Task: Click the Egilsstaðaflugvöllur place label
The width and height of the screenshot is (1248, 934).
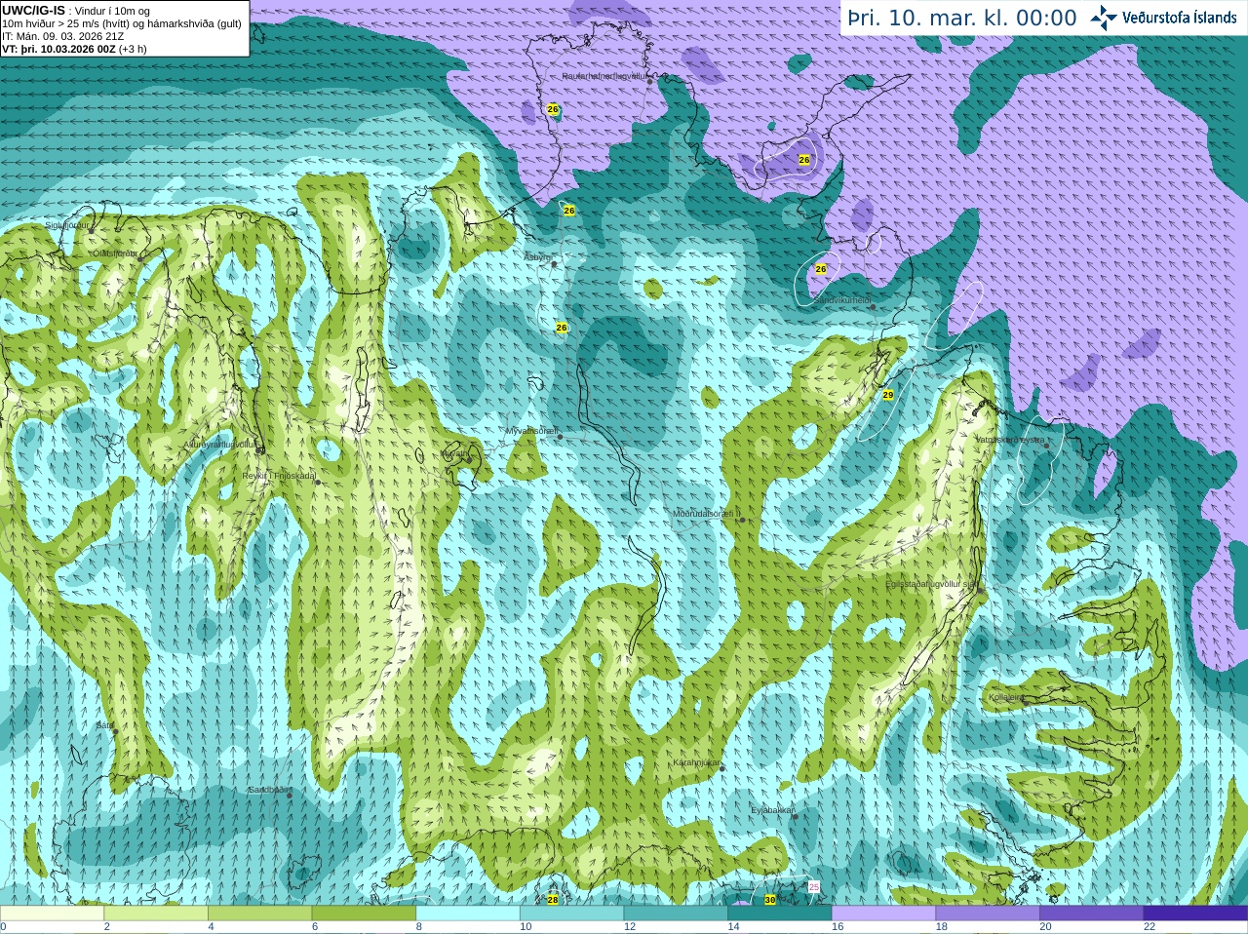Action: 930,583
